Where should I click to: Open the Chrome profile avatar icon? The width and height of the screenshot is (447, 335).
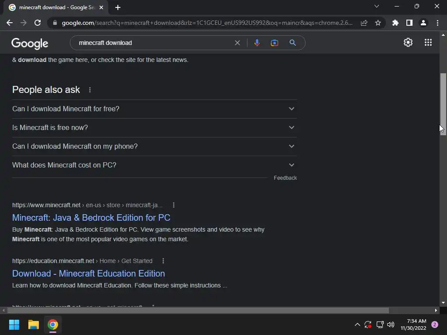tap(423, 23)
